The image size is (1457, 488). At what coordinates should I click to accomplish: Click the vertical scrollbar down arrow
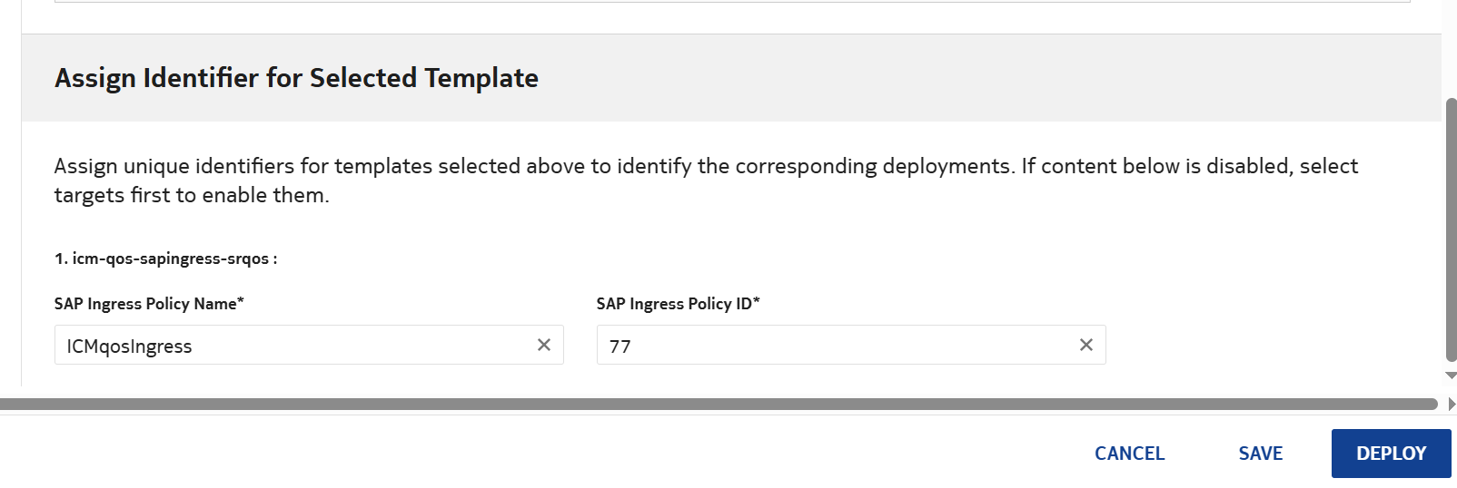[1451, 375]
